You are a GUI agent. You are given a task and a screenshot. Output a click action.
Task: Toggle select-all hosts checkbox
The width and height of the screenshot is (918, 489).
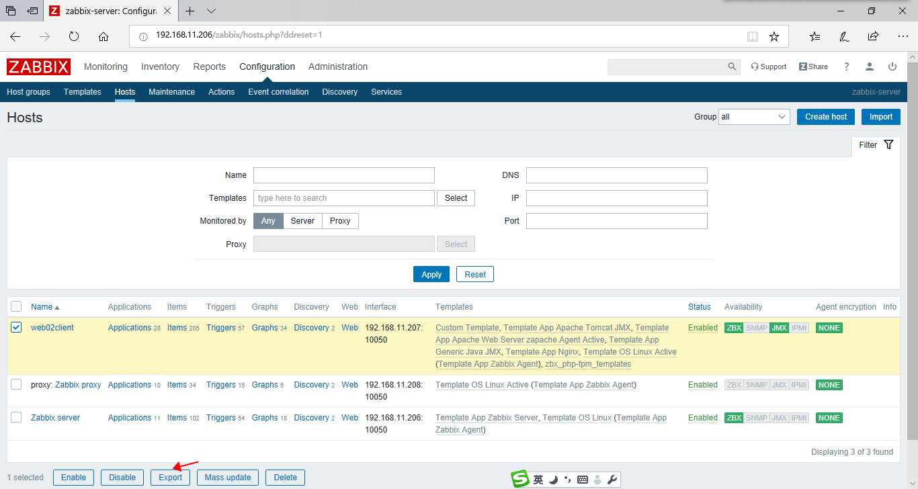click(x=17, y=306)
